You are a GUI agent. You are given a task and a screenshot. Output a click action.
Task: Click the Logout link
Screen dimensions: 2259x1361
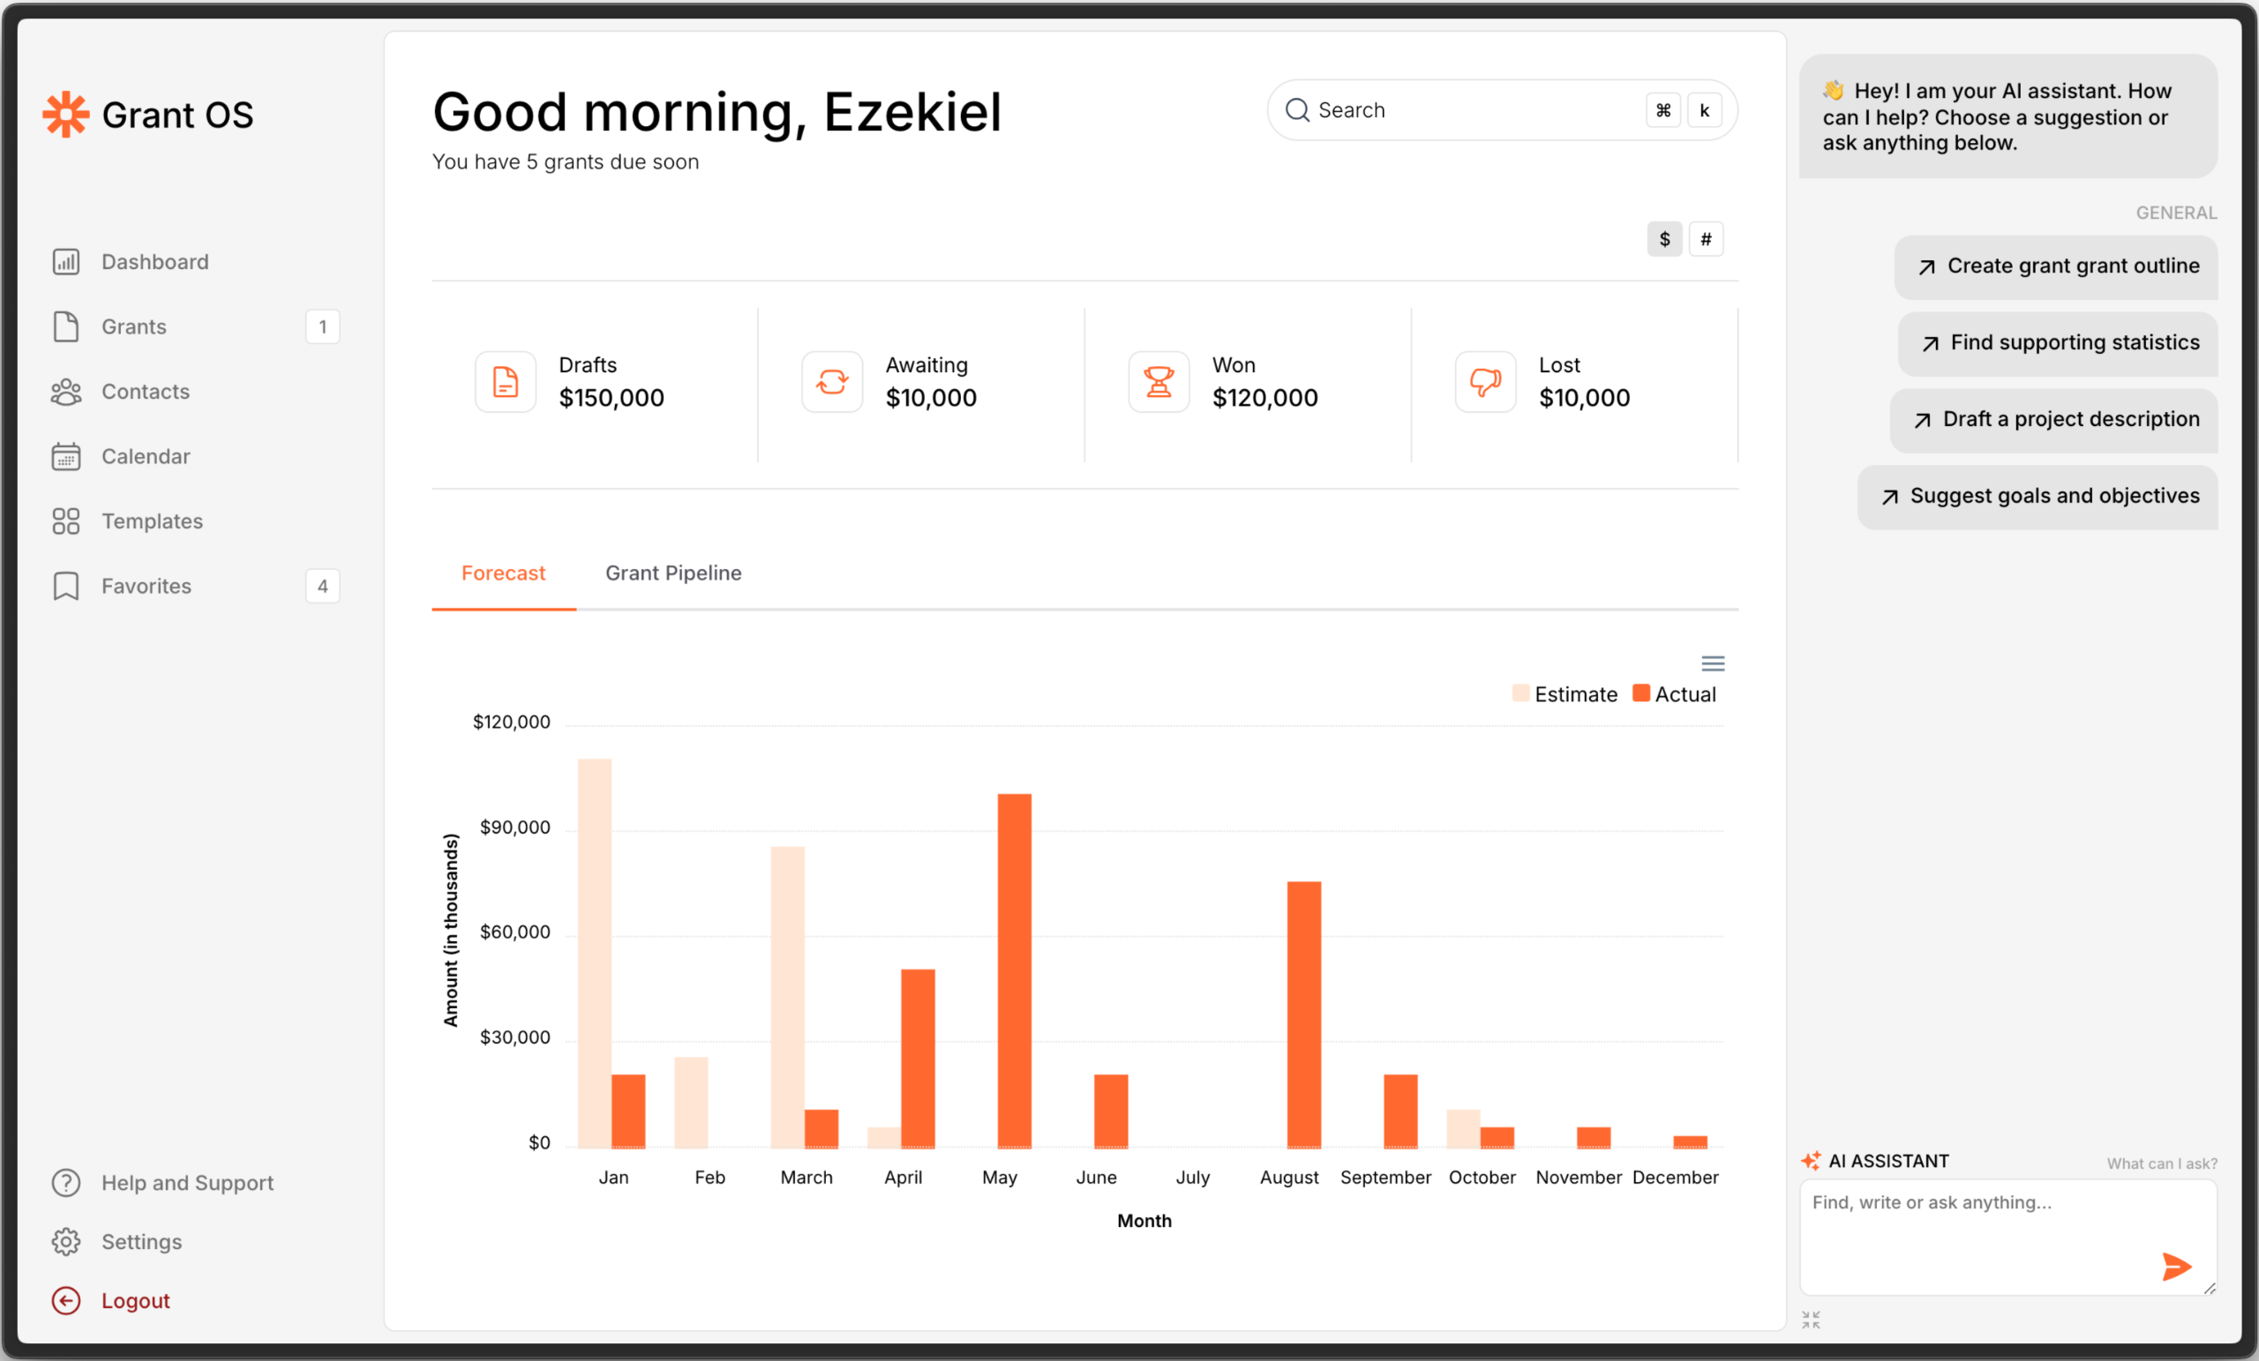click(136, 1300)
